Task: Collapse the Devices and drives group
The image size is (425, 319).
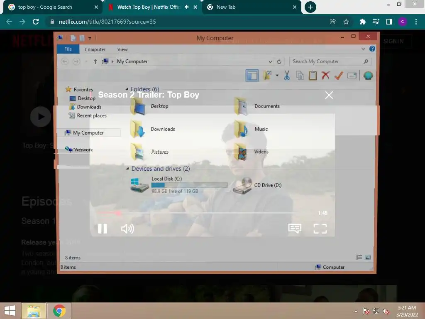Action: 127,169
